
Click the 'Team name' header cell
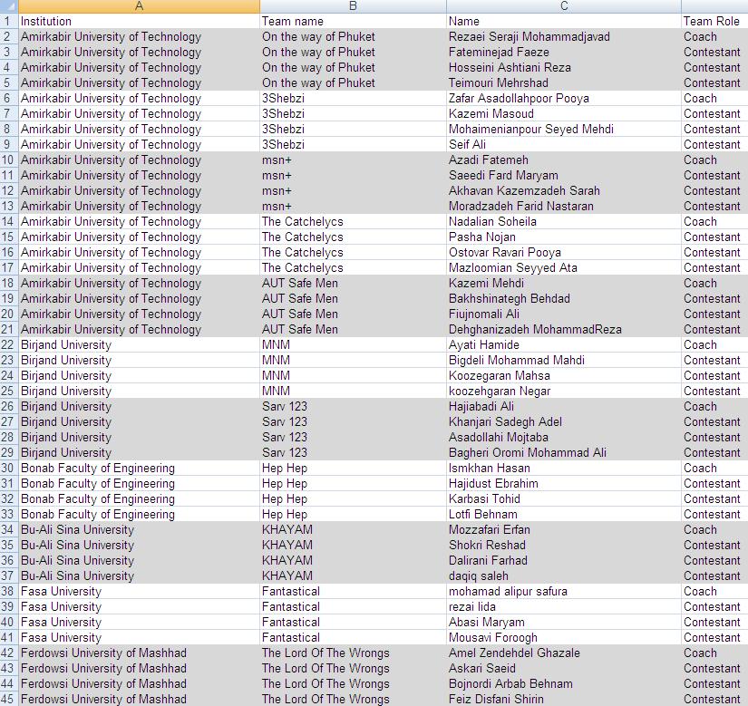(x=353, y=21)
